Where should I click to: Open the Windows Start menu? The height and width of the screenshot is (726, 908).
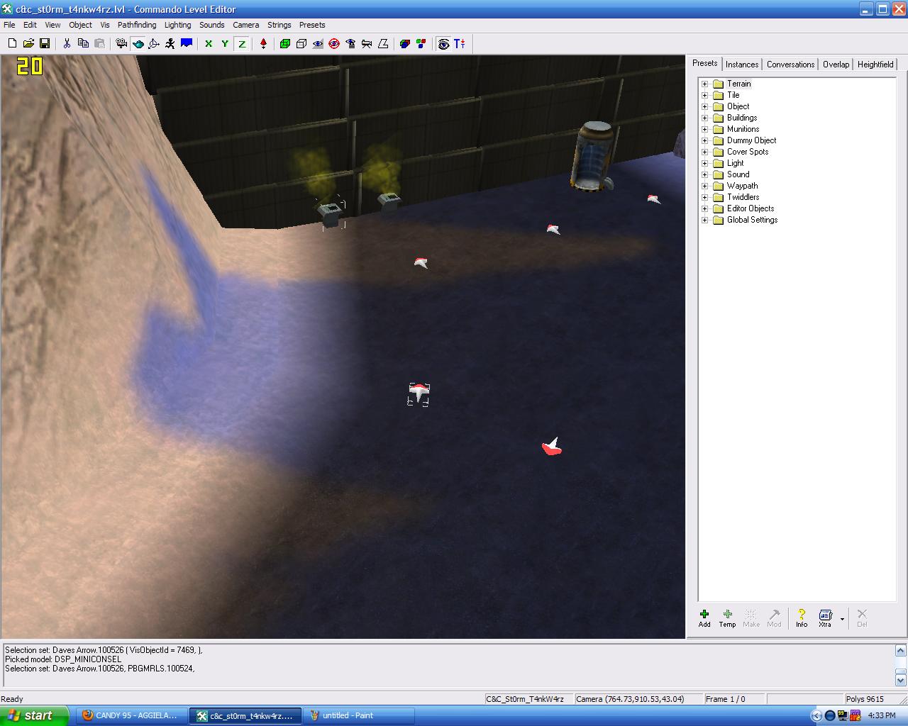(x=34, y=715)
